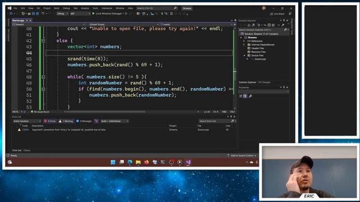This screenshot has width=360, height=202.
Task: Open the Entire Solution scope dropdown
Action: click(x=27, y=121)
